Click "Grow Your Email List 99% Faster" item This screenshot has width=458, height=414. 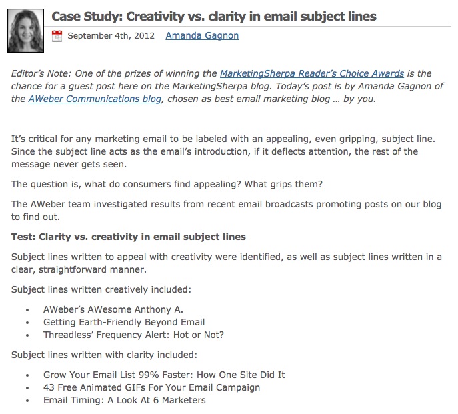(x=164, y=375)
